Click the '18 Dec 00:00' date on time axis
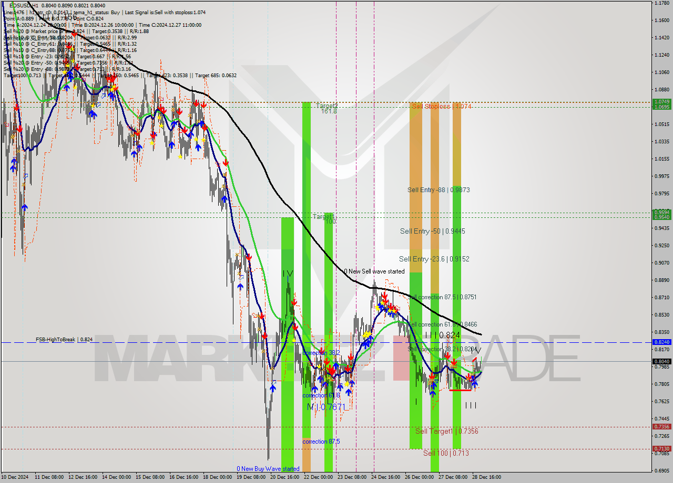 [217, 477]
